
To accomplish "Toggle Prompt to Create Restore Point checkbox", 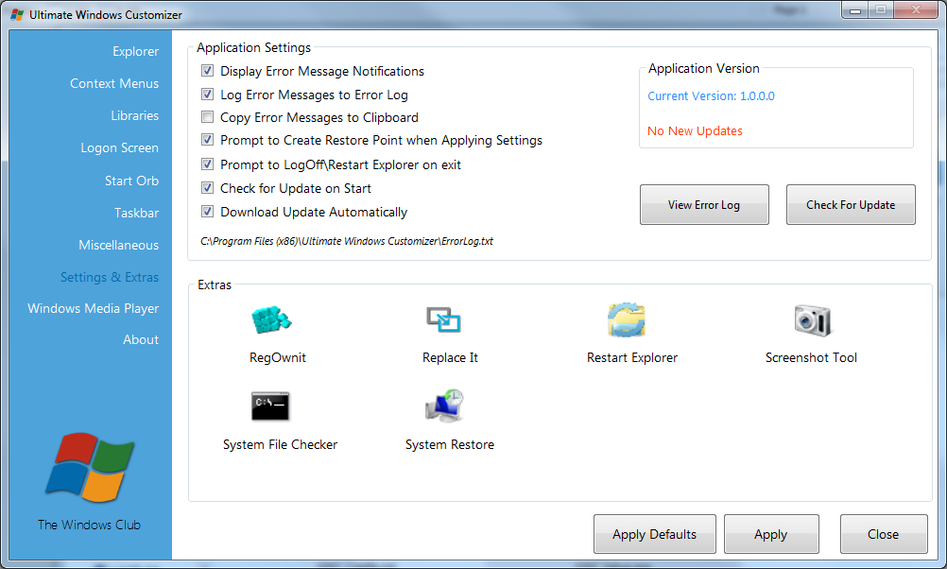I will point(207,140).
